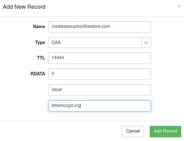Click blank area right of the TTL field
184x141 pixels.
[166, 58]
